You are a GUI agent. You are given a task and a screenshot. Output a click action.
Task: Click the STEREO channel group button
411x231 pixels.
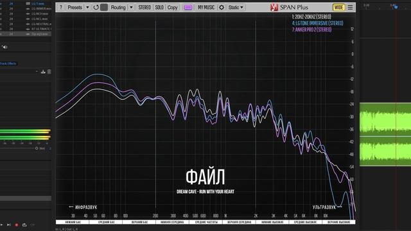click(x=144, y=7)
